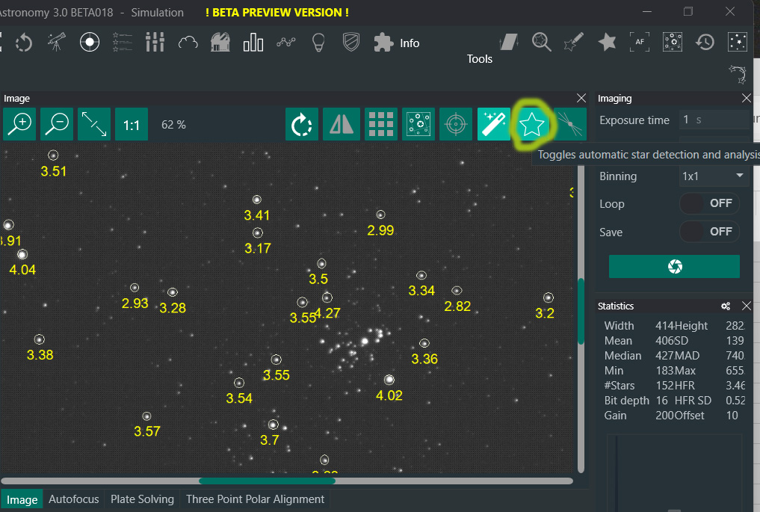This screenshot has width=760, height=512.
Task: Open the telescope equipment icon
Action: (56, 43)
